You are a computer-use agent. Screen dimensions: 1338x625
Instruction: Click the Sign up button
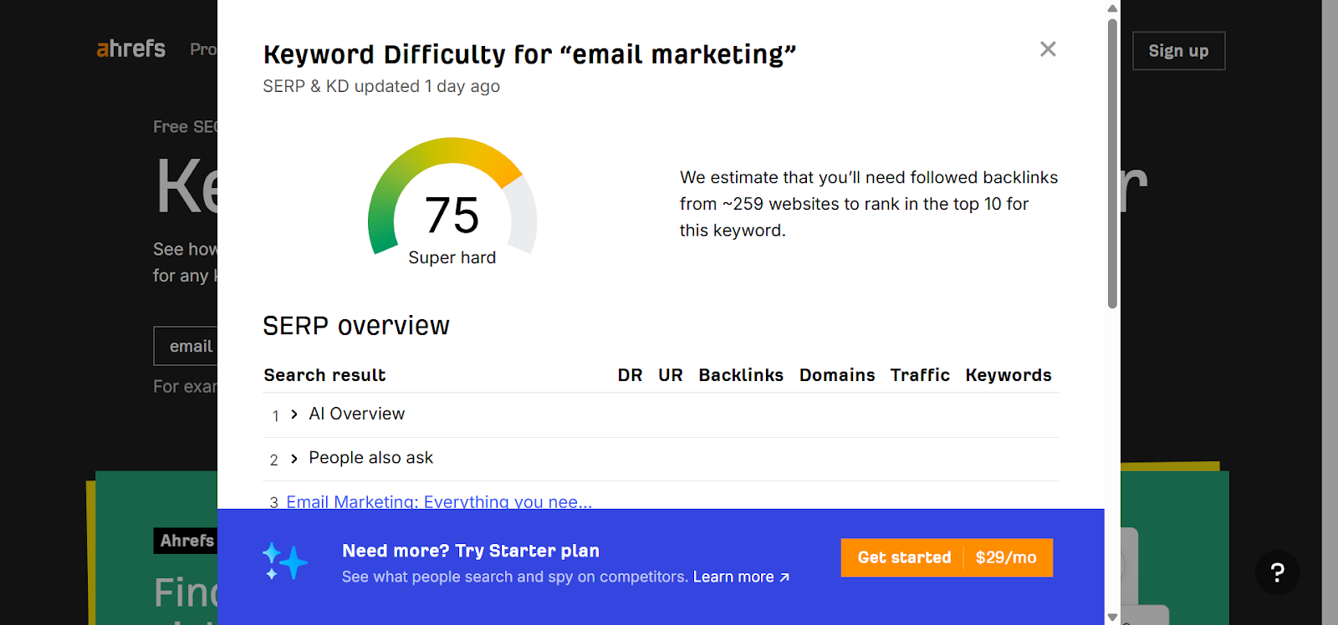[x=1177, y=51]
